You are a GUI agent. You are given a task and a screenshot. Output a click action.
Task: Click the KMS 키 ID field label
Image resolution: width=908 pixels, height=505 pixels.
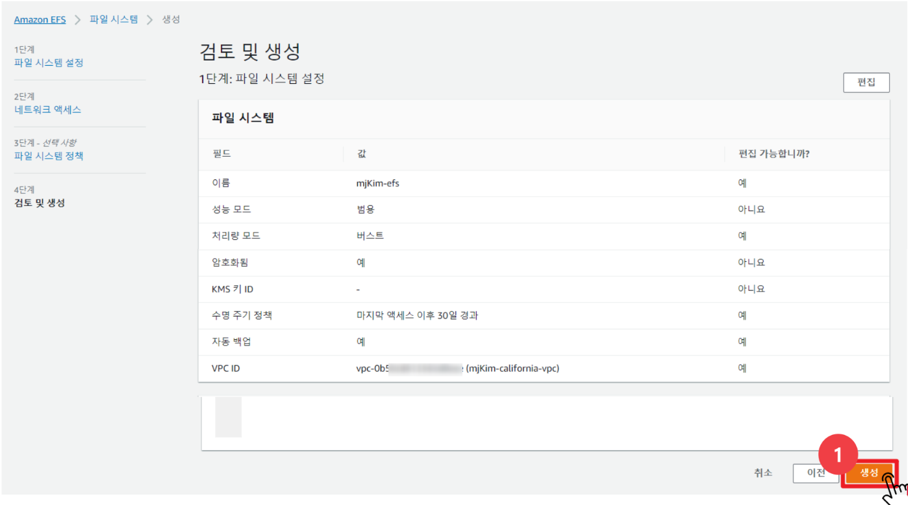(x=233, y=289)
